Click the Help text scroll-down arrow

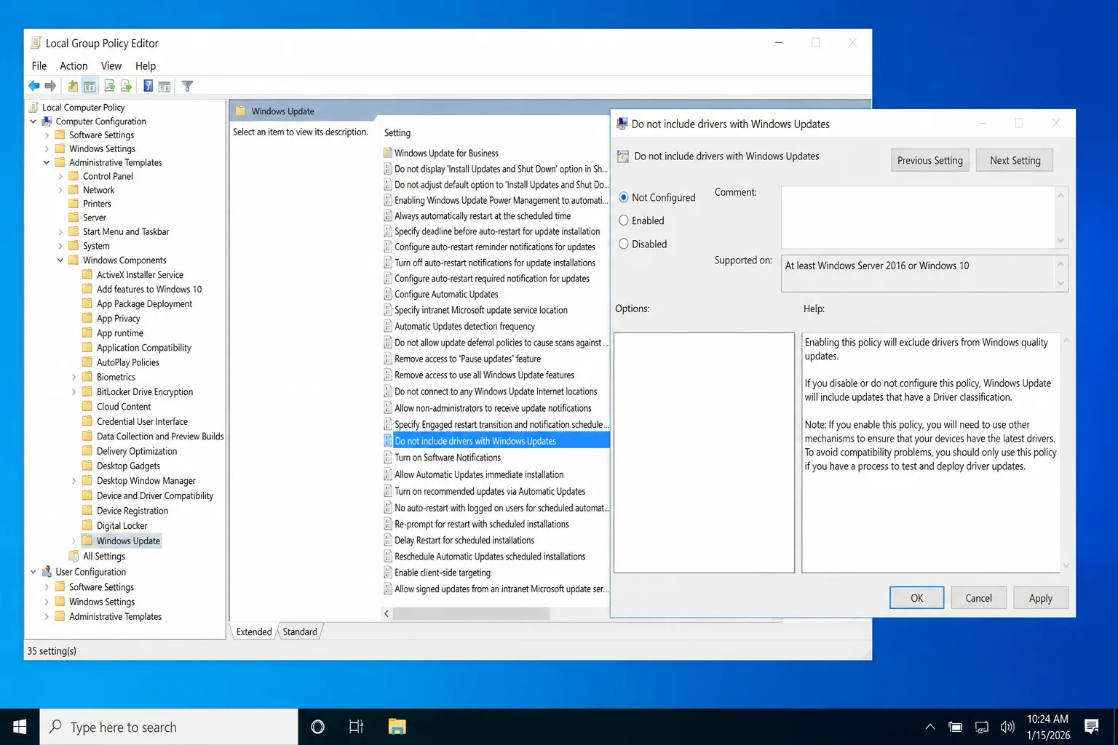point(1066,566)
